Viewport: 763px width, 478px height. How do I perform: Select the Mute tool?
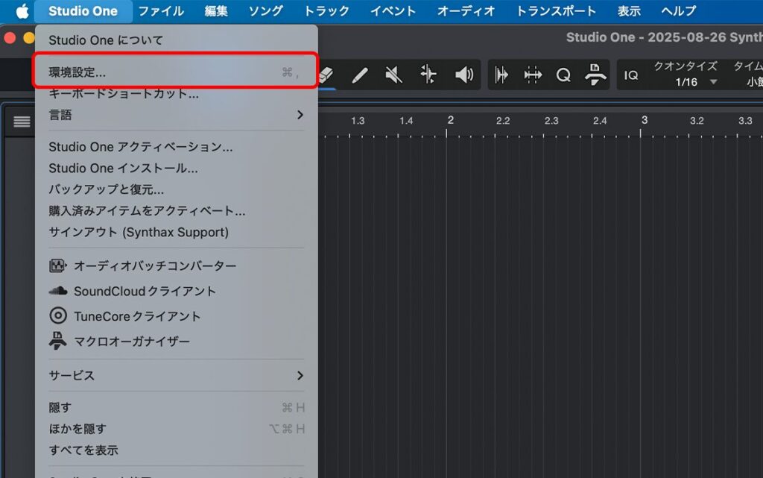pyautogui.click(x=393, y=75)
